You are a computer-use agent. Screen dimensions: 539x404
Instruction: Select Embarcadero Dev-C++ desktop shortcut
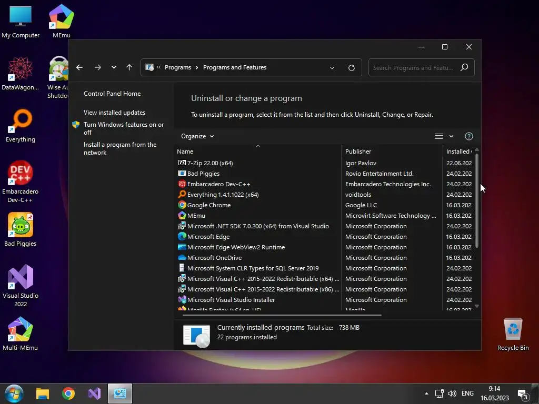[x=21, y=181]
